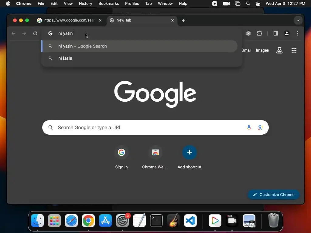
Task: Open the Images link
Action: [262, 50]
